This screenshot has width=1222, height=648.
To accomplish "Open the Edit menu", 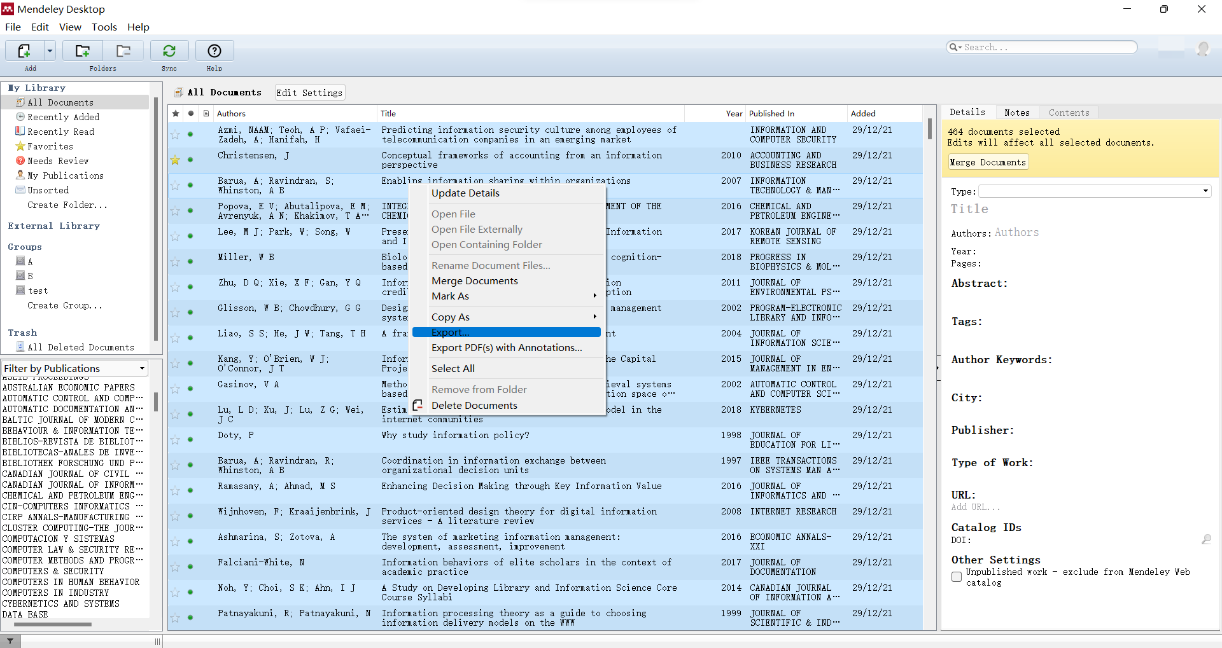I will tap(39, 27).
